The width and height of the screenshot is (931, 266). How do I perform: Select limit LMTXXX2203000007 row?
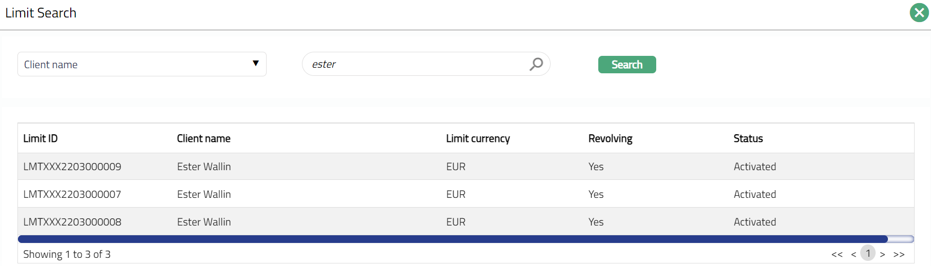coord(72,194)
